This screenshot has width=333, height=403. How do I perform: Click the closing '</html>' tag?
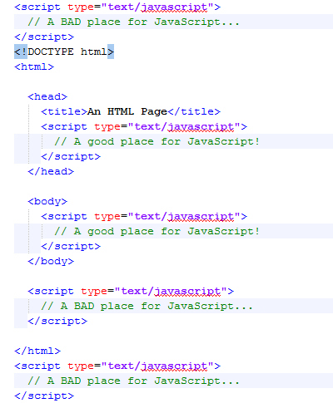point(37,351)
